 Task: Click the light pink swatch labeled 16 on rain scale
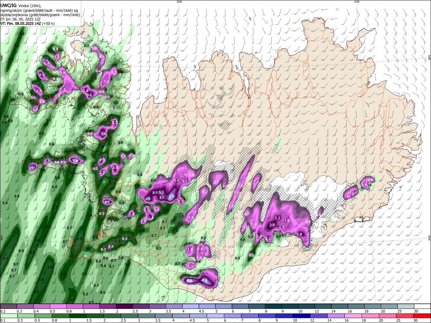coord(353,316)
